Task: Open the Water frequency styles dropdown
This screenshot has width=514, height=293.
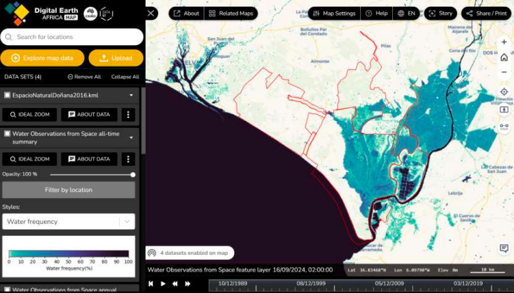Action: (x=68, y=221)
